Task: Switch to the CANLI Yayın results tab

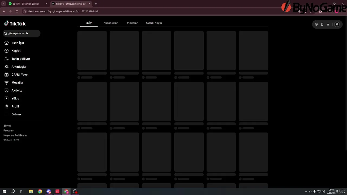Action: click(154, 23)
